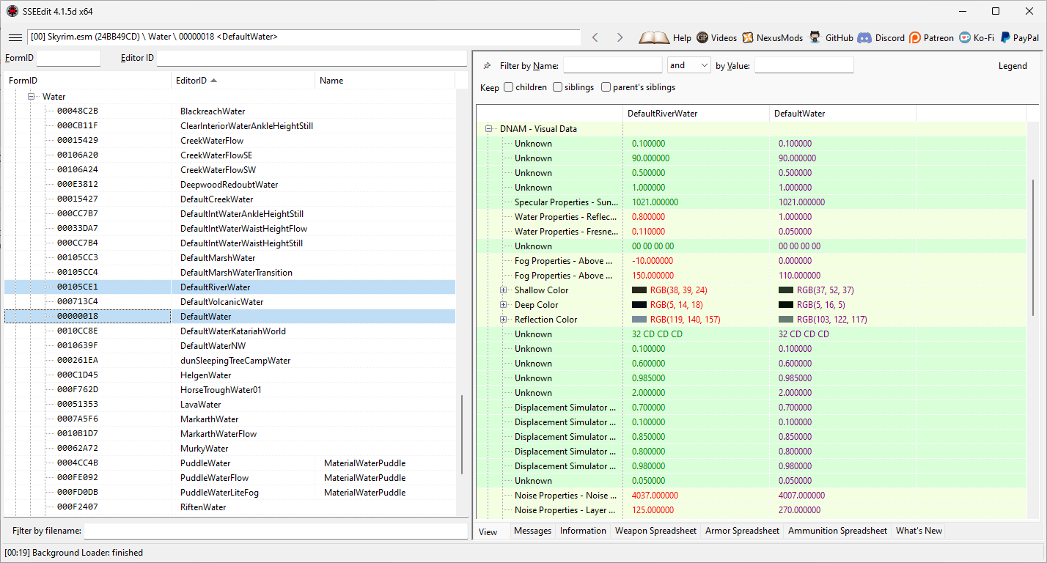The width and height of the screenshot is (1047, 563).
Task: Collapse the Water tree node
Action: click(32, 97)
